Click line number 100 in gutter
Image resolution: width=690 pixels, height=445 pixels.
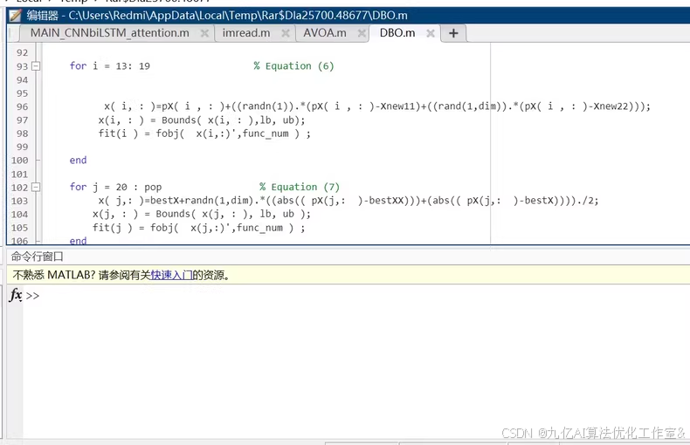coord(19,161)
